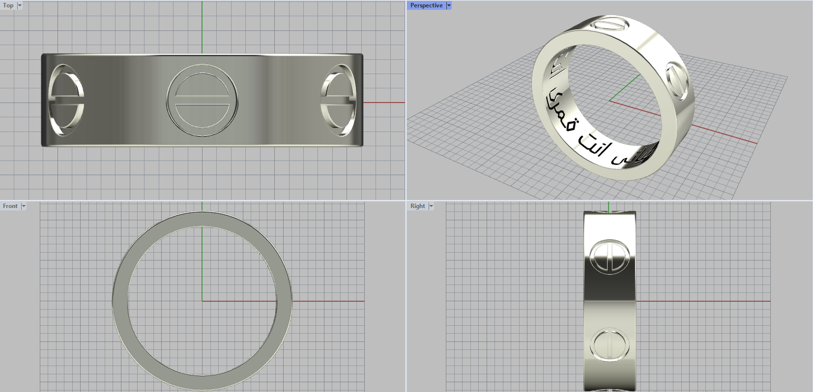This screenshot has width=814, height=392.
Task: Click the red X axis line in Top view
Action: (x=384, y=103)
